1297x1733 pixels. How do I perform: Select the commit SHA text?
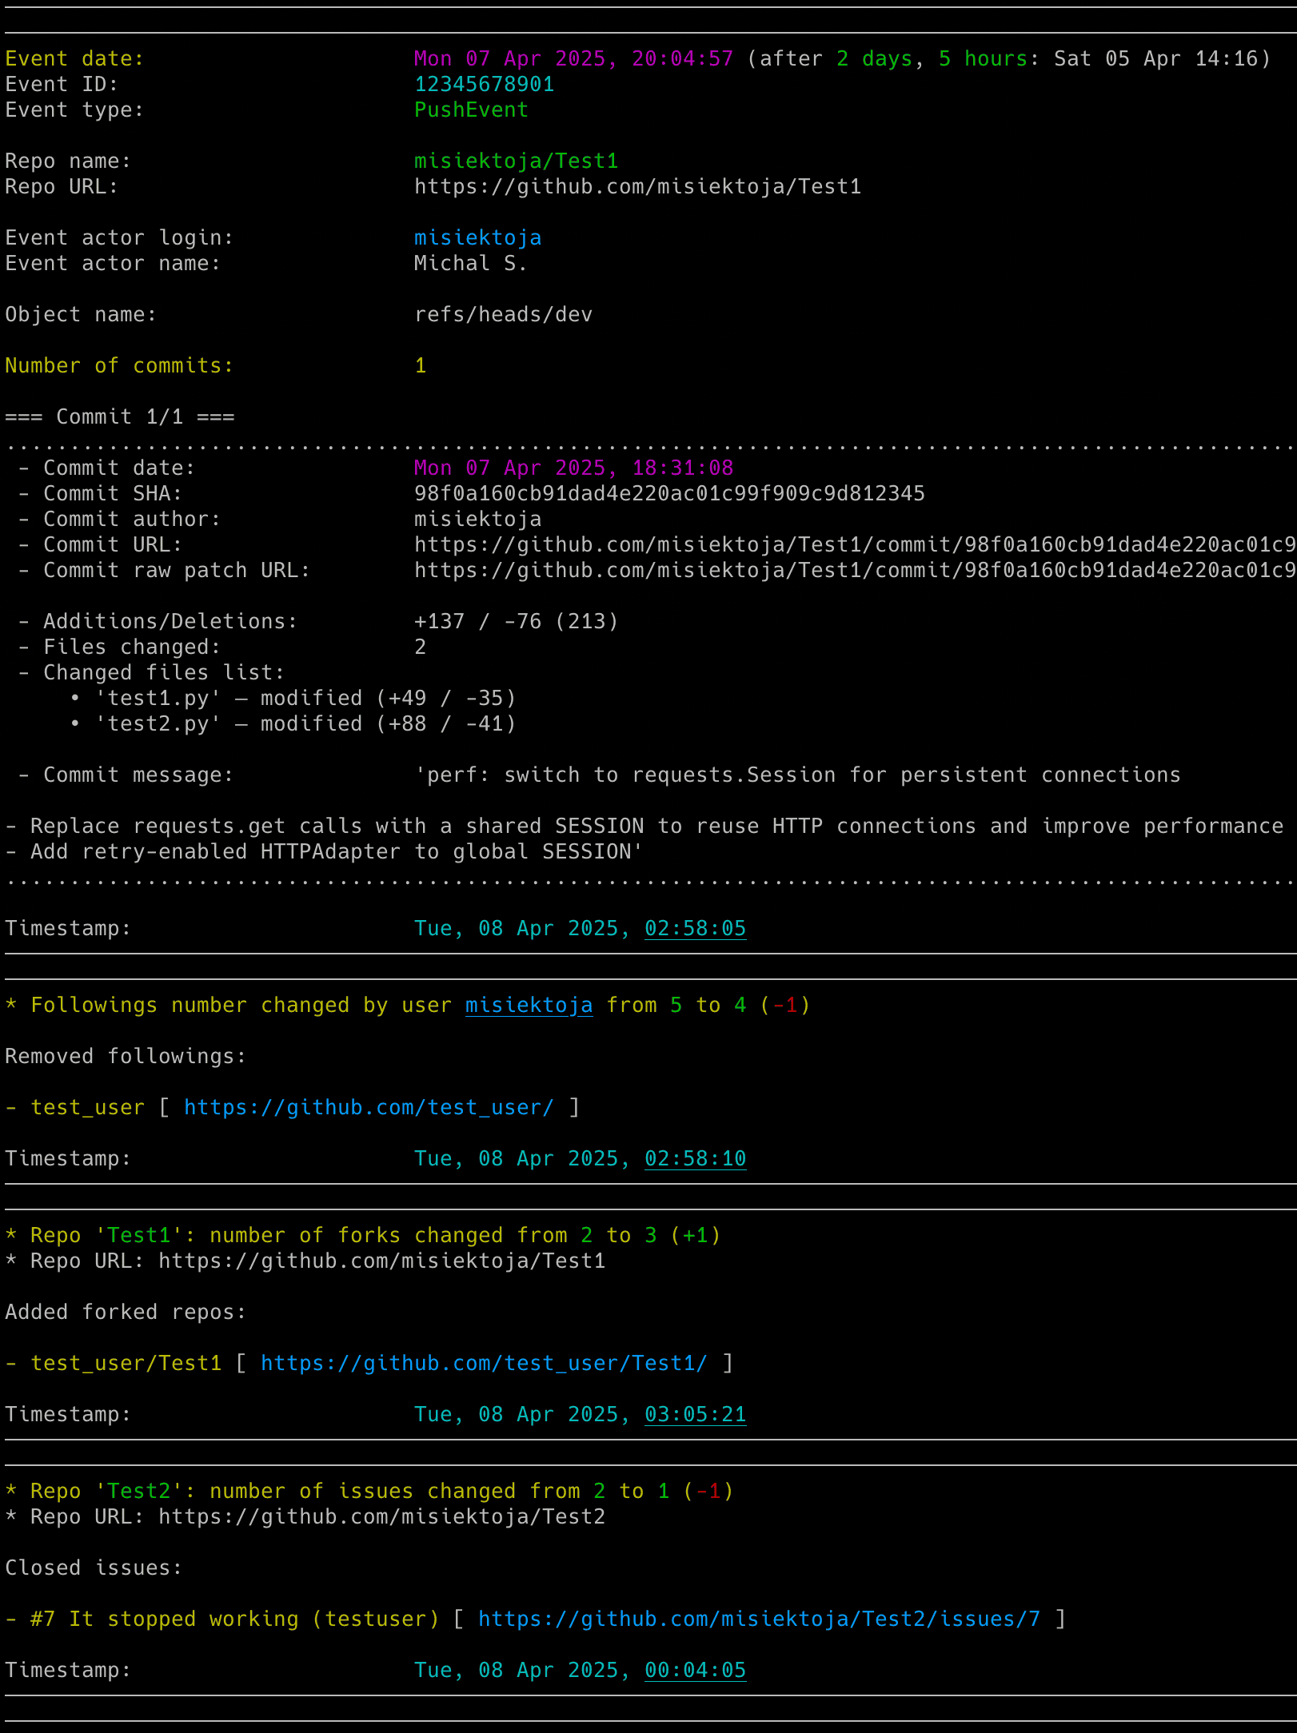(x=668, y=493)
